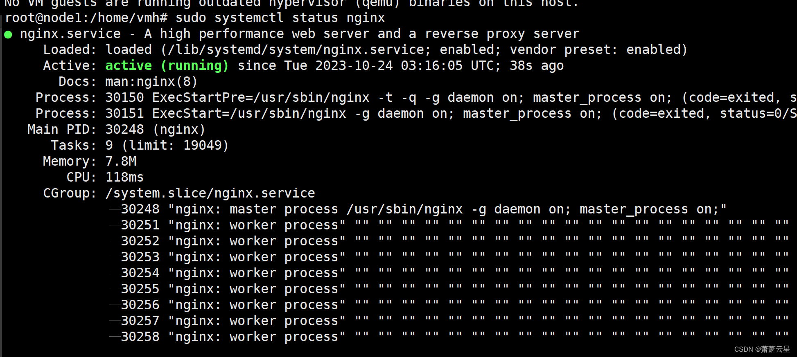
Task: Click the CGroup path '/system.slice/nginx.service'
Action: 210,193
